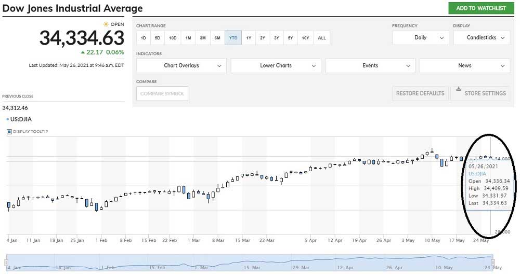
Task: Expand the Chart Overlays dropdown
Action: (x=181, y=65)
